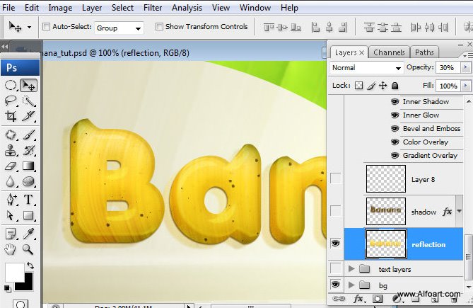Screen dimensions: 473x308
Task: Select the Rectangle shape tool
Action: click(x=29, y=215)
